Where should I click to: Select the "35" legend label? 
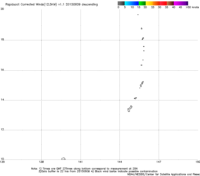pos(166,7)
